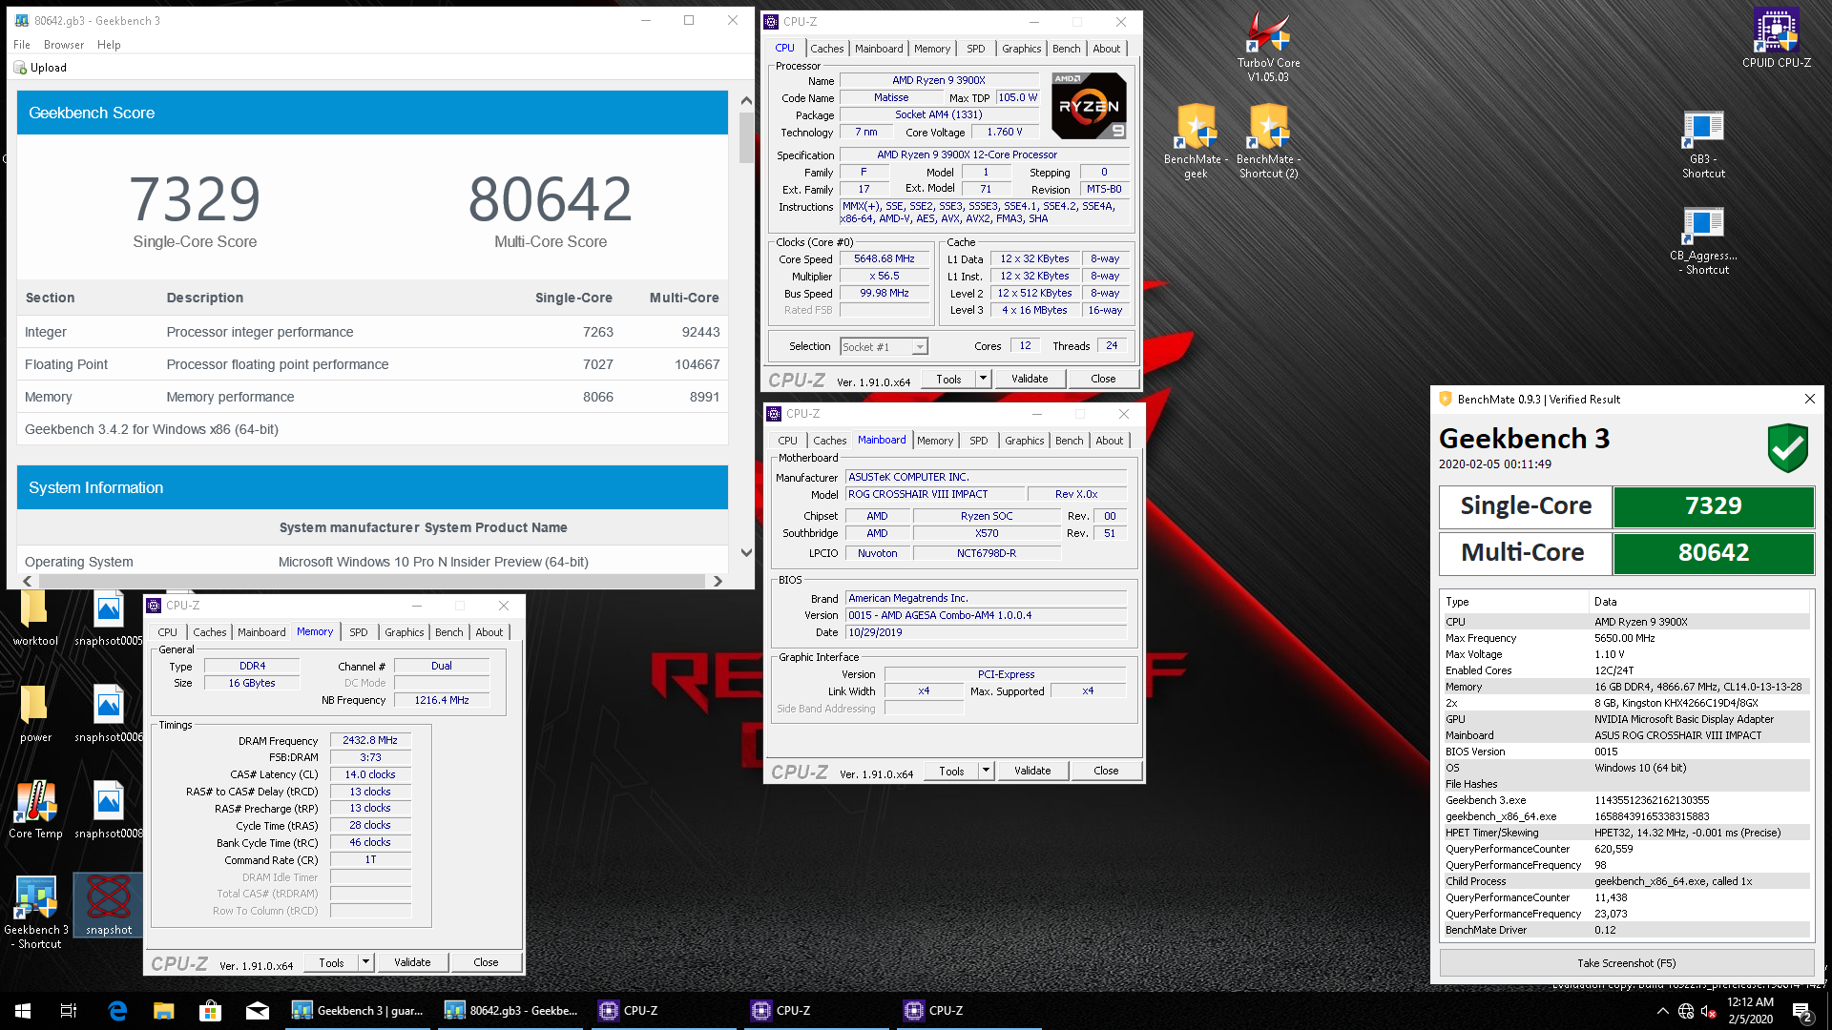Open the GB3 Shortcut desktop icon
Screen dimensions: 1832x1030
pyautogui.click(x=1703, y=144)
